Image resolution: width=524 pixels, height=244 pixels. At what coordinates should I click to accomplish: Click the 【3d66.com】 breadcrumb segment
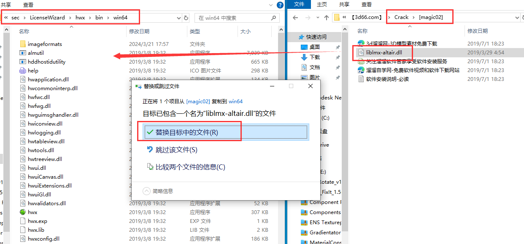pyautogui.click(x=366, y=17)
